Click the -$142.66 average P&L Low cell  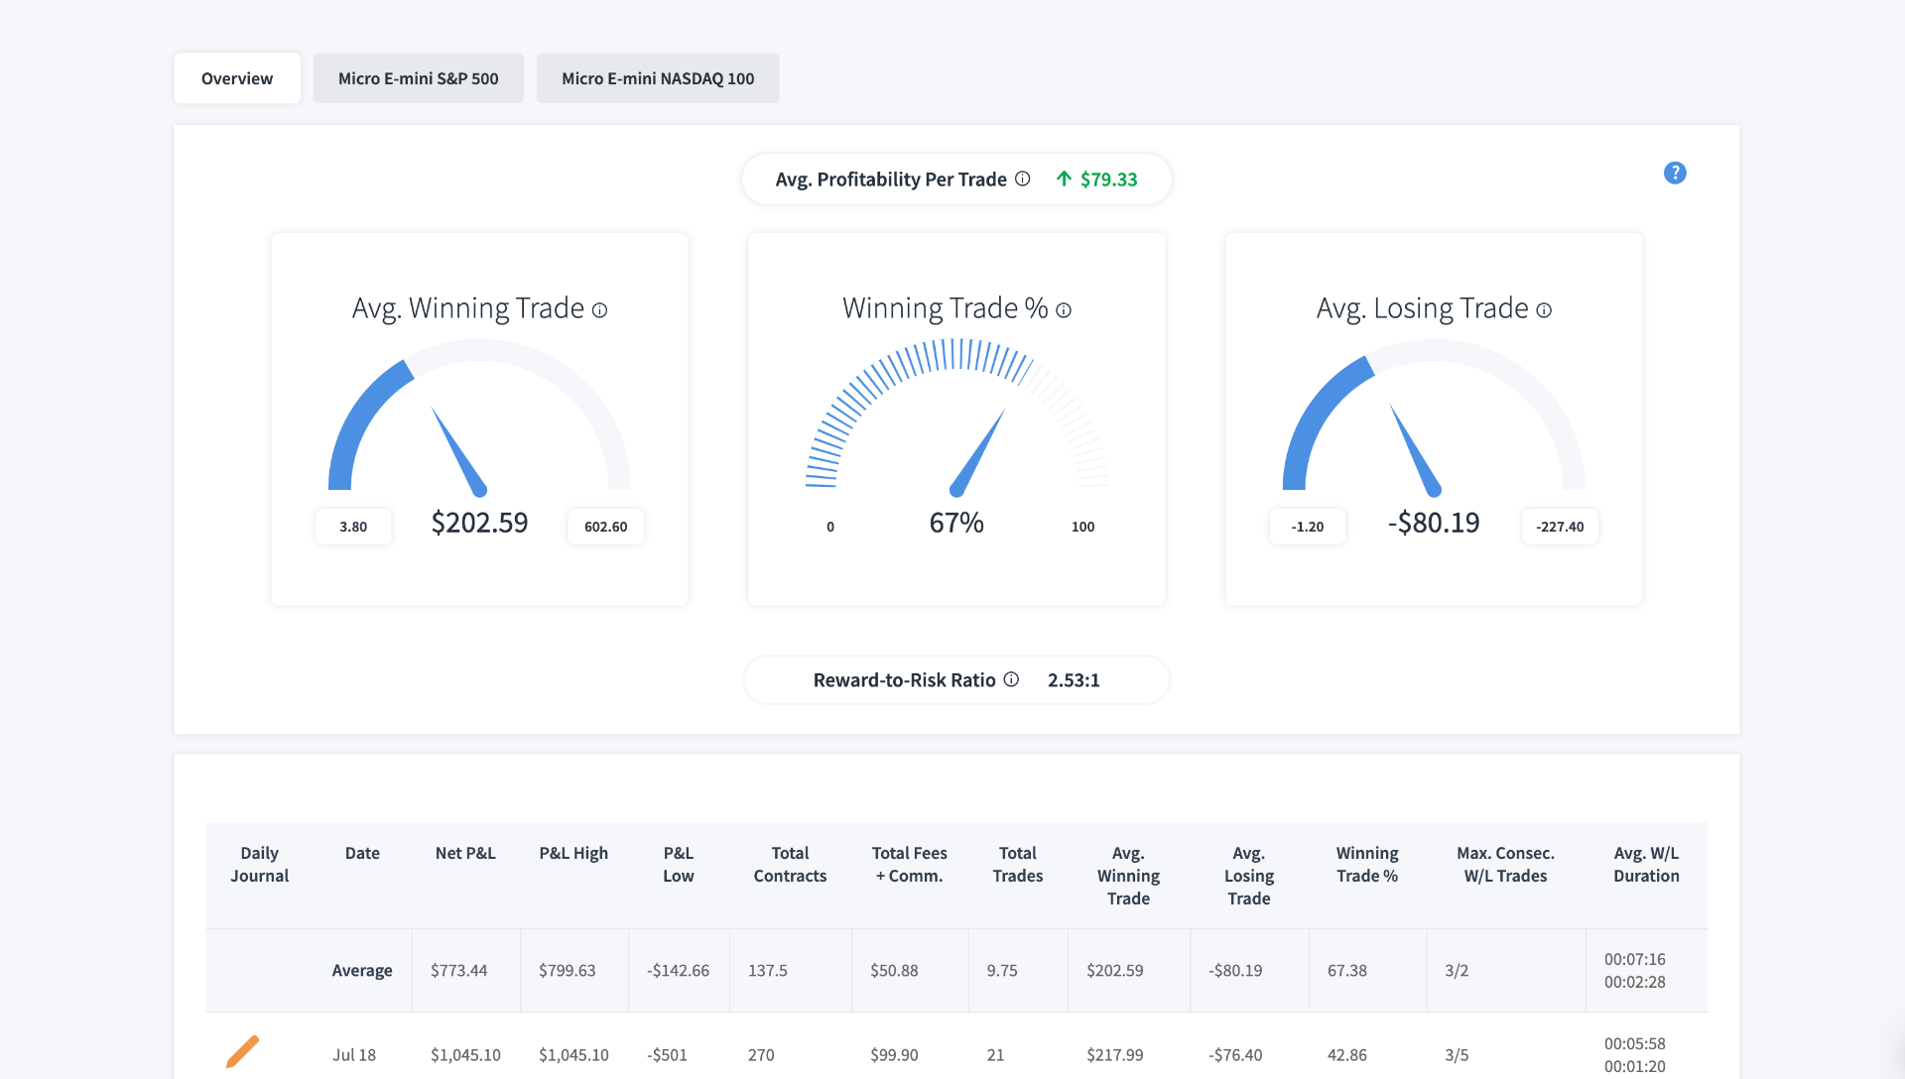(679, 970)
